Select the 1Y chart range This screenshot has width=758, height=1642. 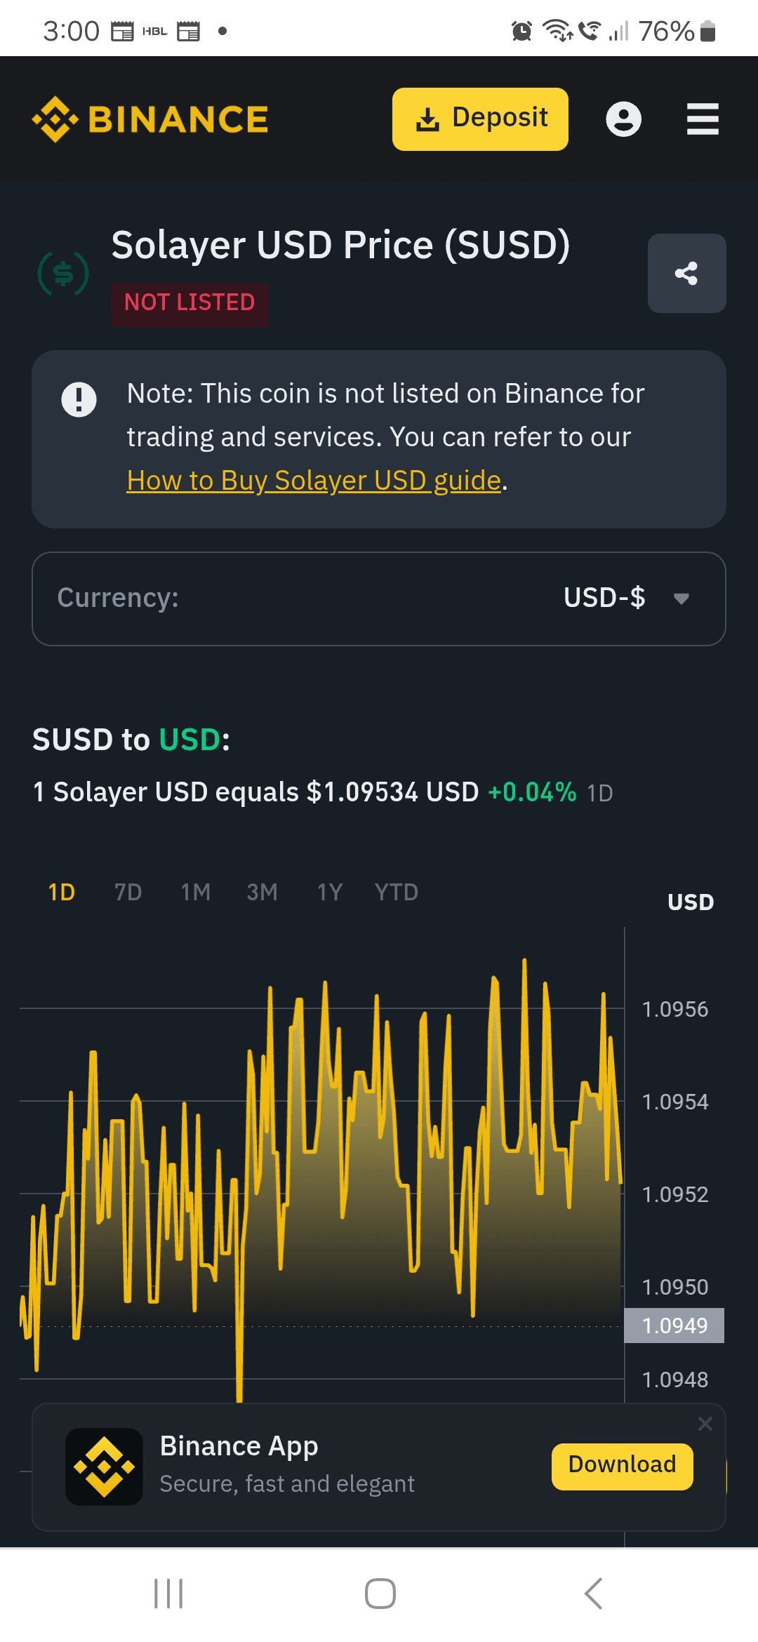330,893
